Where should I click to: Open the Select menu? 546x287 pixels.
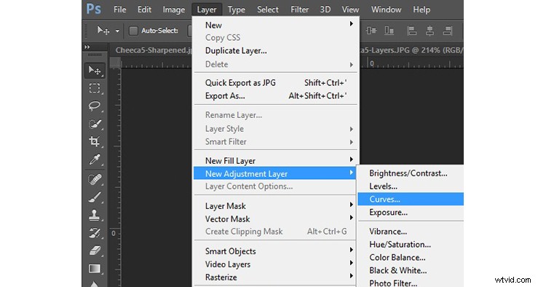pyautogui.click(x=267, y=9)
